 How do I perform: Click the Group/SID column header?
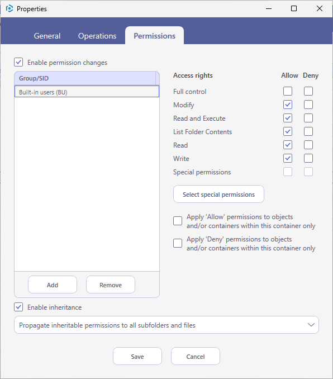[85, 78]
